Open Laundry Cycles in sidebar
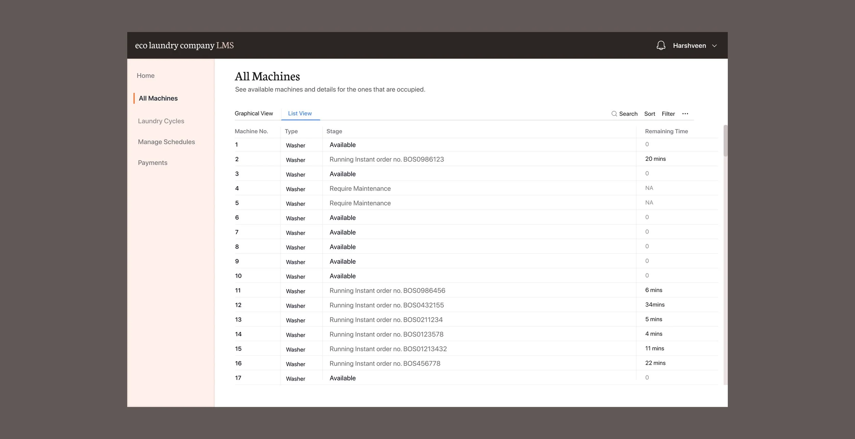The image size is (855, 439). (x=161, y=121)
